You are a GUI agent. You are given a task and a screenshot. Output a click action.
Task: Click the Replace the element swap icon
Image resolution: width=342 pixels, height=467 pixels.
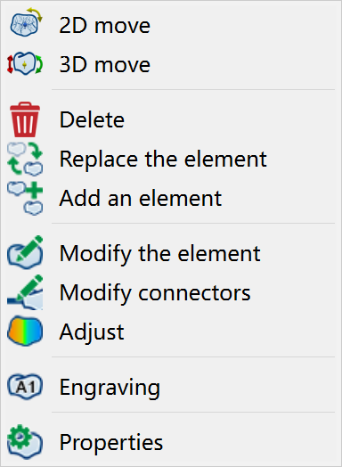(x=25, y=159)
